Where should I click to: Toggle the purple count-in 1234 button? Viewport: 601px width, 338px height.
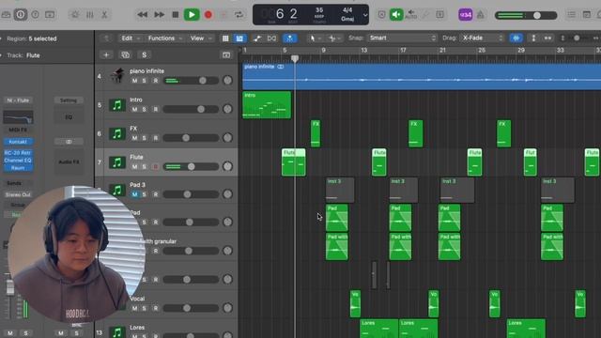pyautogui.click(x=466, y=15)
